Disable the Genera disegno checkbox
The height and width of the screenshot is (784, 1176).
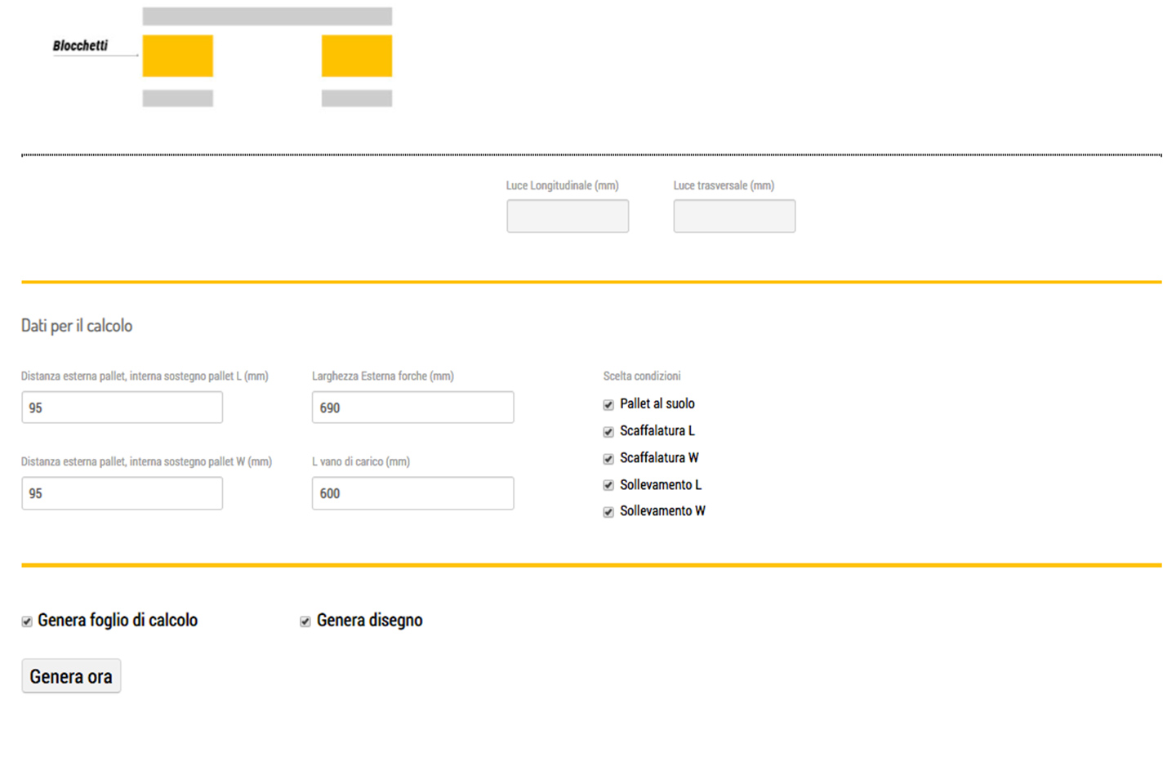305,621
